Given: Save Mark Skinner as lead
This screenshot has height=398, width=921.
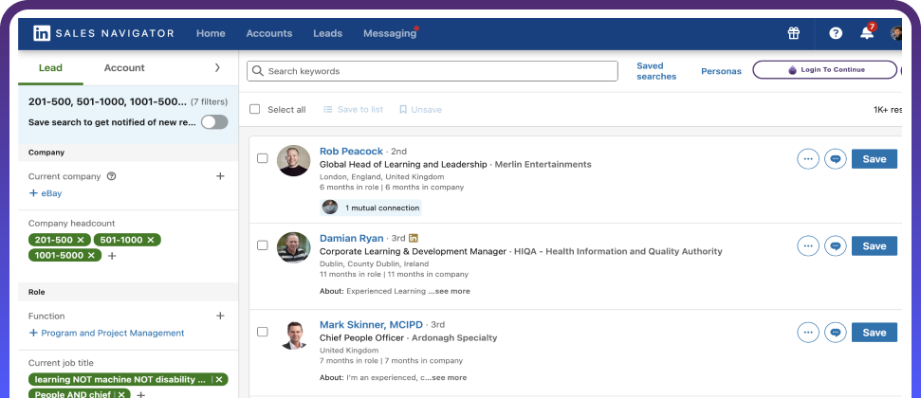Looking at the screenshot, I should click(874, 333).
